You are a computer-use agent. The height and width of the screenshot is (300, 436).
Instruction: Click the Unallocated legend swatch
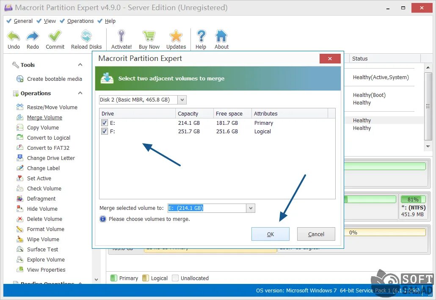tap(175, 278)
